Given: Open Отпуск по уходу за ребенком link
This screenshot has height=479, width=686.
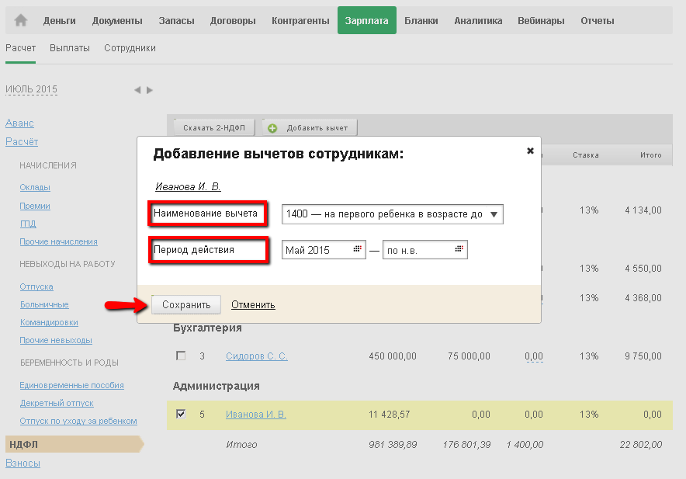Looking at the screenshot, I should pyautogui.click(x=78, y=422).
